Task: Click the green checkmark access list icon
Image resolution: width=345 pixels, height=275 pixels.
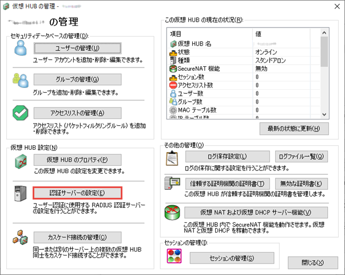Action: point(21,114)
